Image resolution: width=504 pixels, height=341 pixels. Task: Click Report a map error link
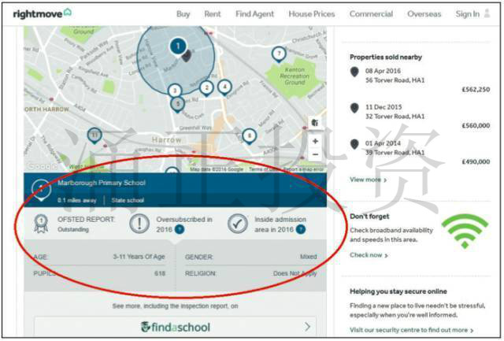coord(303,169)
